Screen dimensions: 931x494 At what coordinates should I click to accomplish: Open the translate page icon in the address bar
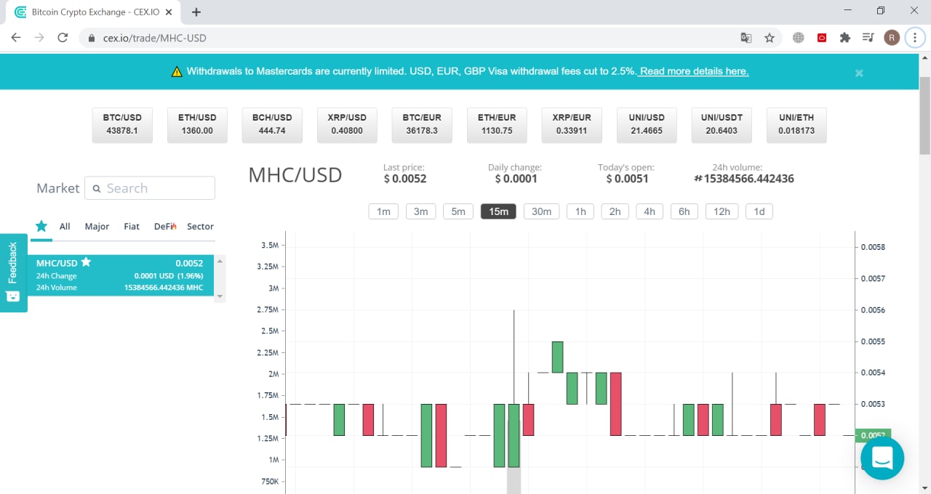pos(746,38)
